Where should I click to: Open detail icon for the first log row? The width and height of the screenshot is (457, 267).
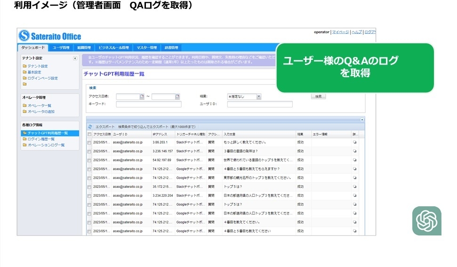tap(355, 142)
